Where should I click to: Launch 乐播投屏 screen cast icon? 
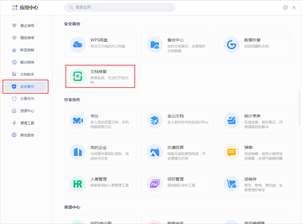(x=155, y=152)
